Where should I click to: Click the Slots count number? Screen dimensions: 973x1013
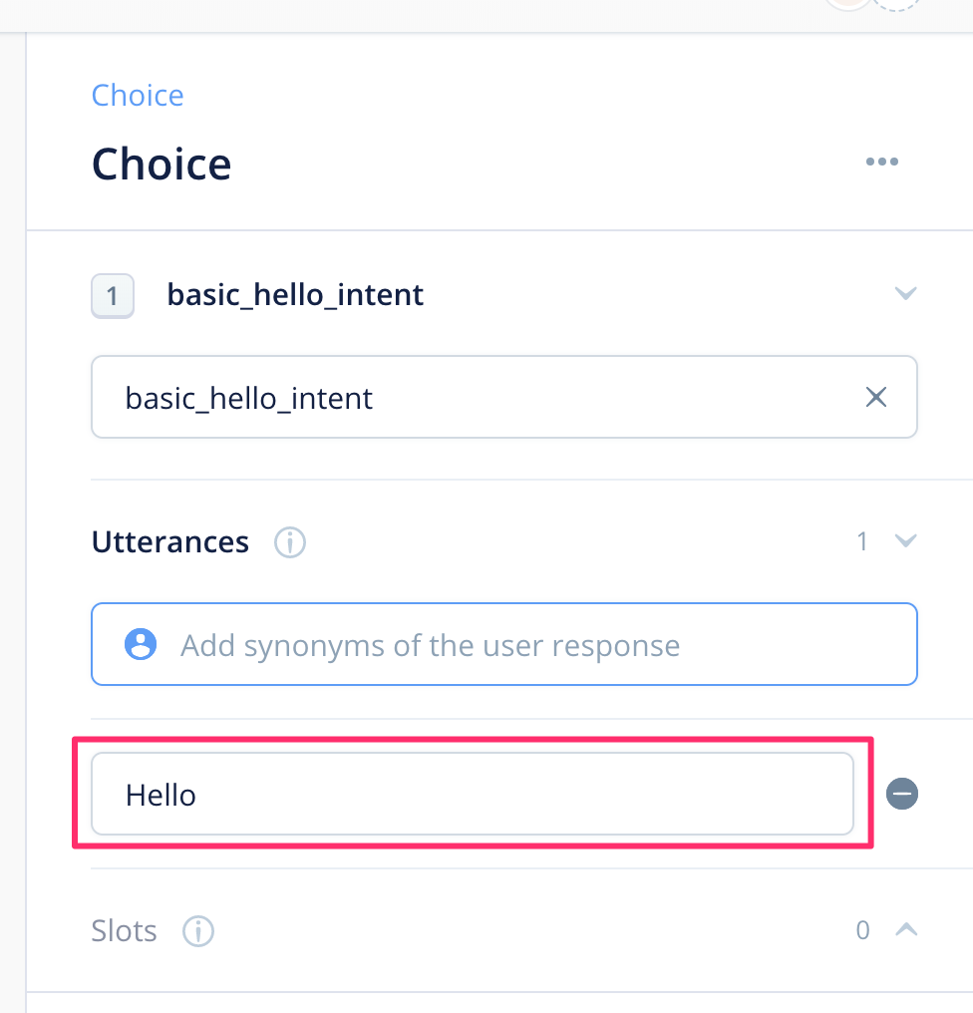[x=862, y=930]
